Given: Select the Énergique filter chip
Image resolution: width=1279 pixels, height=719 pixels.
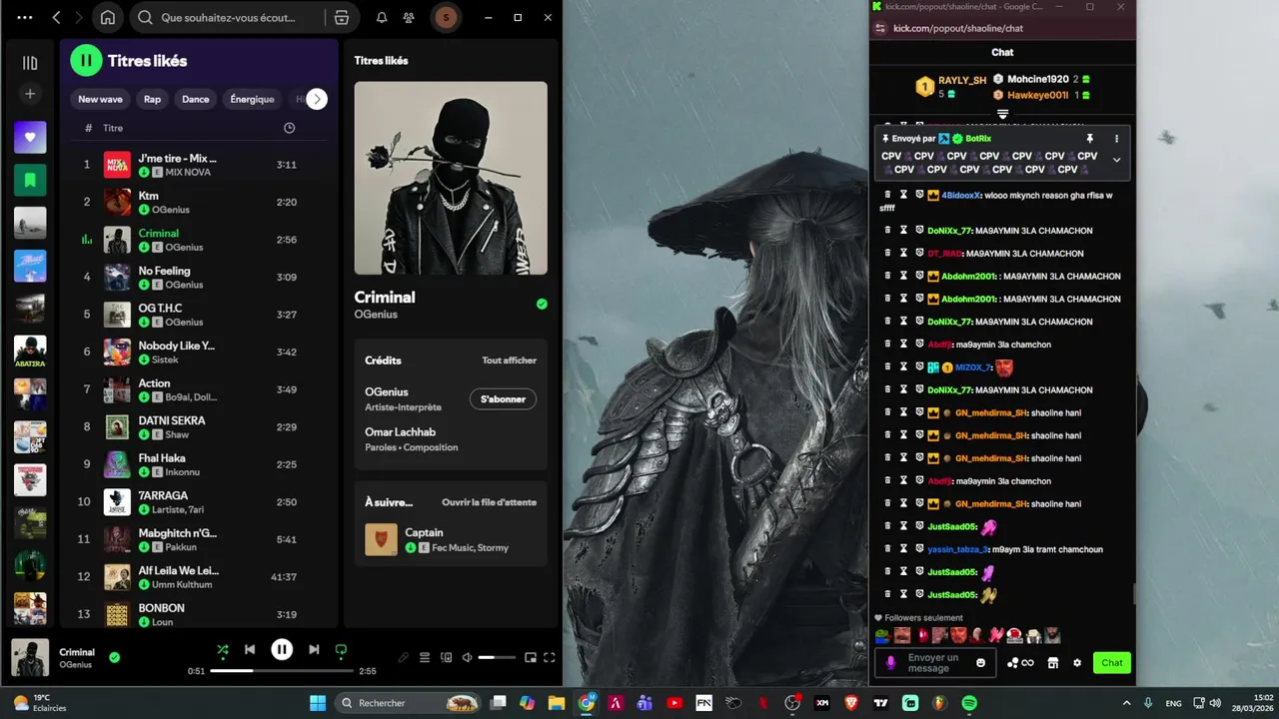Looking at the screenshot, I should click(252, 99).
